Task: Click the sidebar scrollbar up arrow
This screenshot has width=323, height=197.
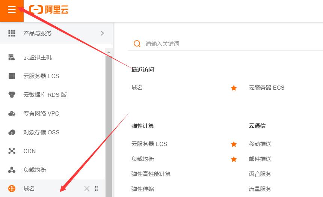Action: click(x=109, y=53)
